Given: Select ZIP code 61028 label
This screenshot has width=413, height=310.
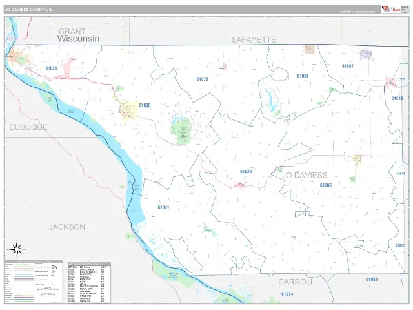Looking at the screenshot, I should tap(246, 172).
